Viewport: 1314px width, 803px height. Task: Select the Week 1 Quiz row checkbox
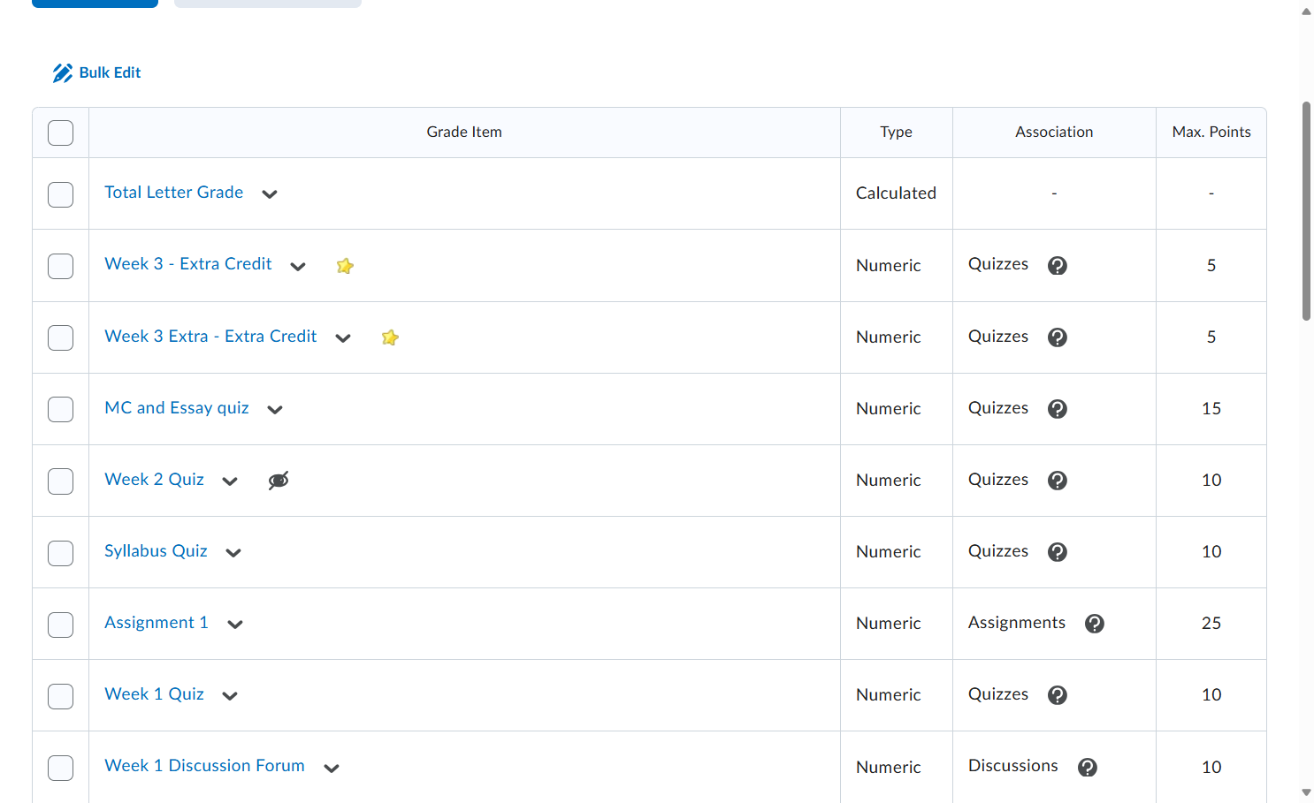pyautogui.click(x=60, y=696)
